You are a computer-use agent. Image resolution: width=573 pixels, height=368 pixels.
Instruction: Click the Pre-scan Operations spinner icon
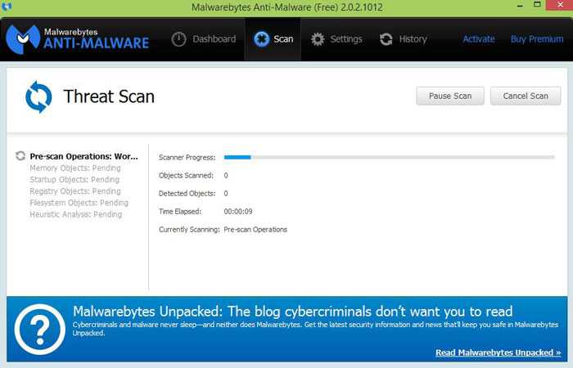pos(20,156)
